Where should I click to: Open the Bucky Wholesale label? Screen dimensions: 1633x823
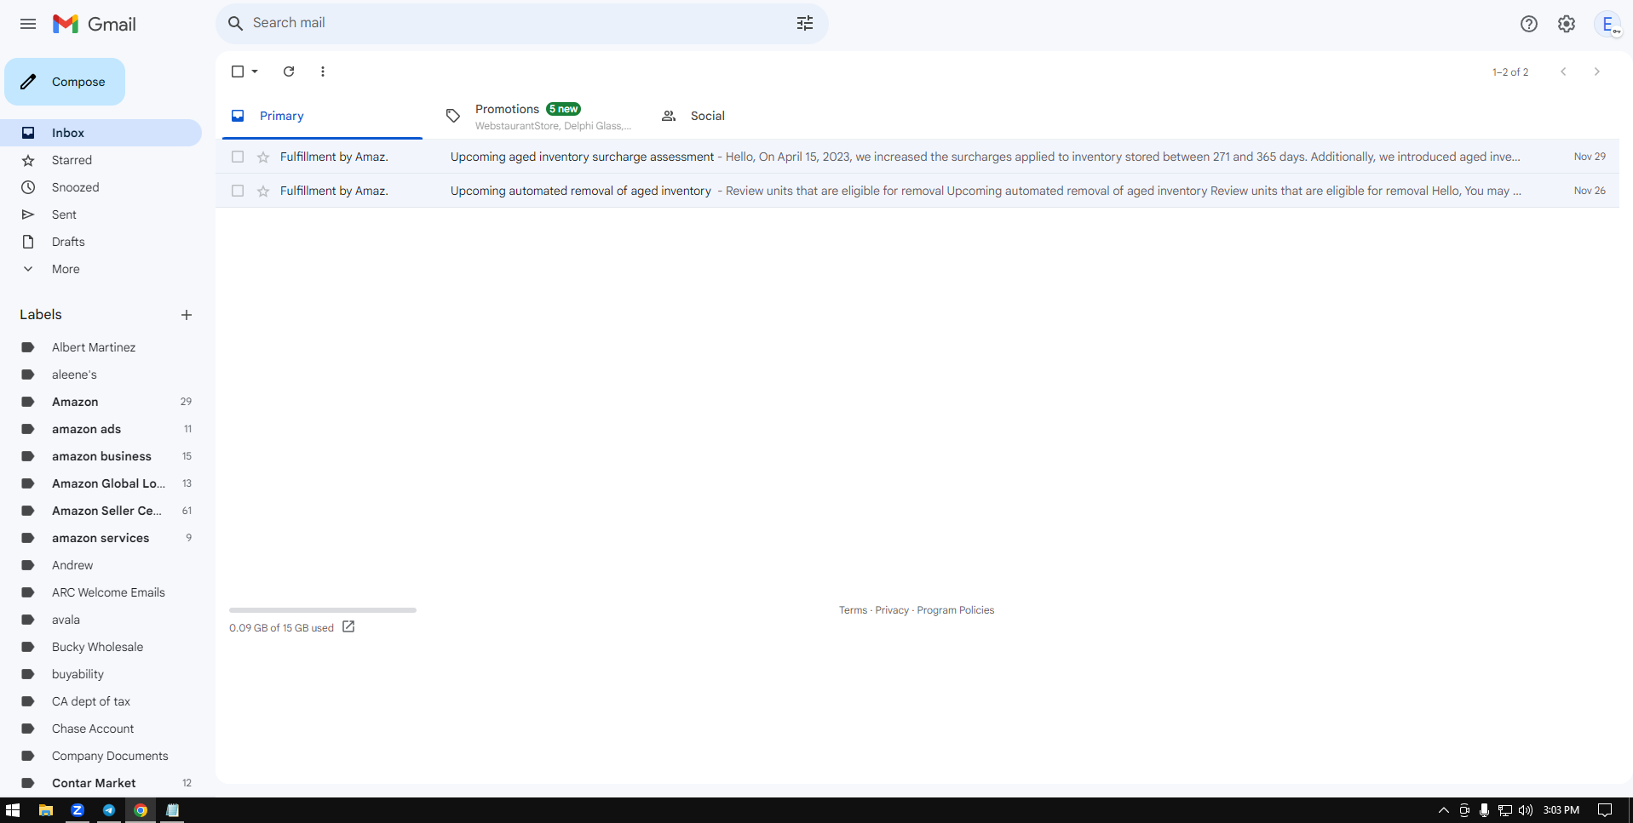click(101, 647)
